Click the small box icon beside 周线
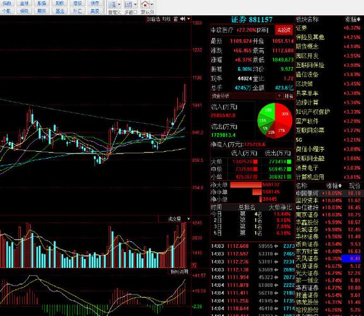364x316 pixels. click(176, 19)
